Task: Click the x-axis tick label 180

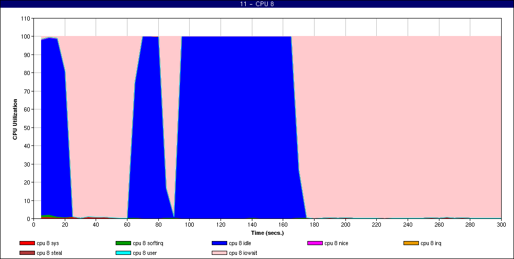Action: [x=314, y=225]
